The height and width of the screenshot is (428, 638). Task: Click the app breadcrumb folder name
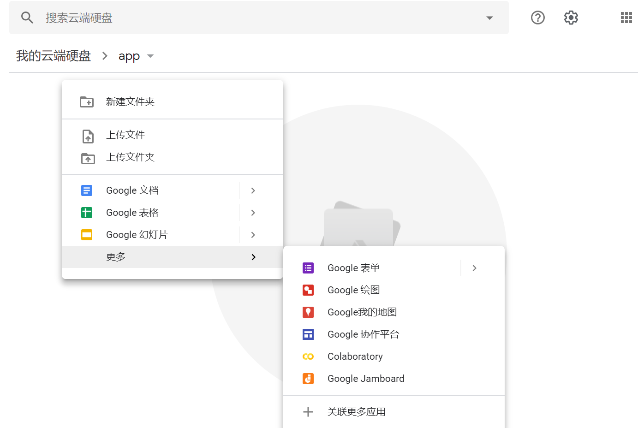tap(129, 56)
